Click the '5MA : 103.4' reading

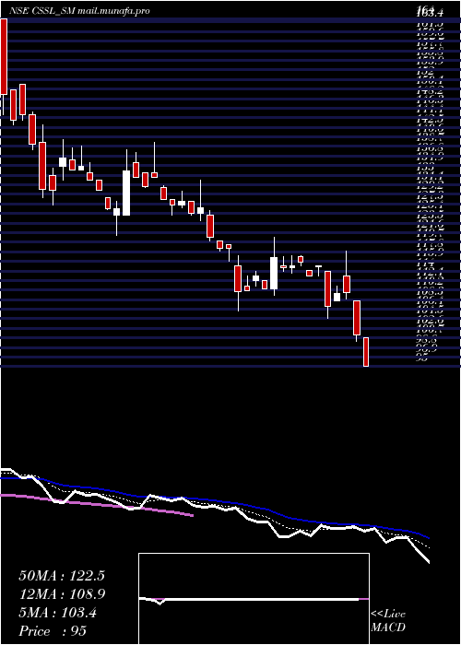[x=57, y=613]
